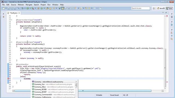Click the Next Annotation icon
Image resolution: width=175 pixels, height=98 pixels.
coord(76,8)
